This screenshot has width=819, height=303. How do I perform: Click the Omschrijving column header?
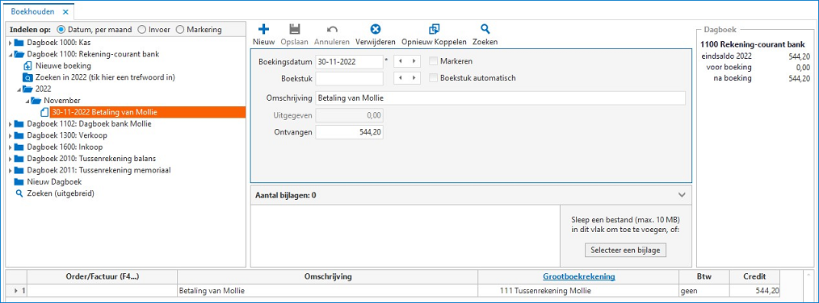click(x=327, y=276)
